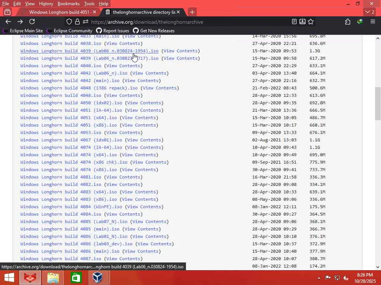Click the red browser taskbar icon

click(30, 278)
